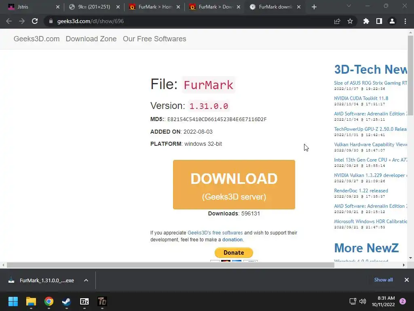Bookmark this page with the star icon
This screenshot has width=414, height=311.
click(350, 21)
